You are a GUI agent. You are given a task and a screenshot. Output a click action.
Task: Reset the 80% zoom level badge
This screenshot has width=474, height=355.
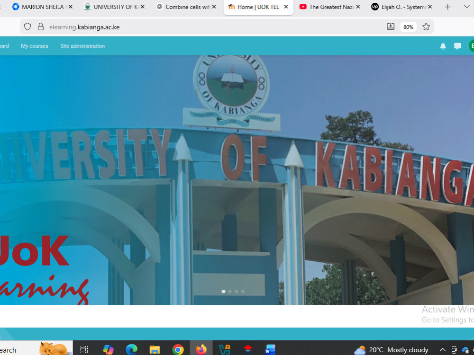click(408, 27)
